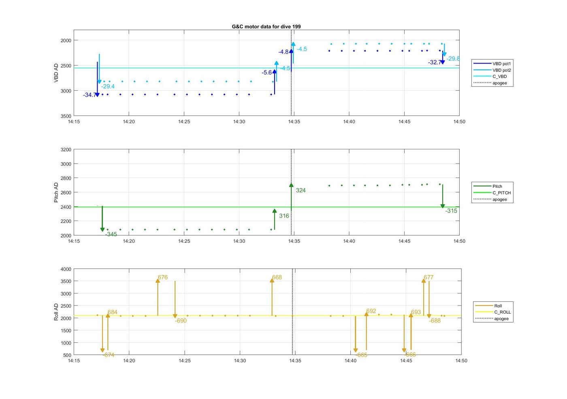Click the 'C_VBD' legend entry
Screen dimensions: 567x399
tap(490, 76)
